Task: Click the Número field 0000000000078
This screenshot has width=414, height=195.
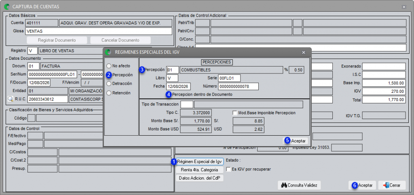Action: coord(238,86)
